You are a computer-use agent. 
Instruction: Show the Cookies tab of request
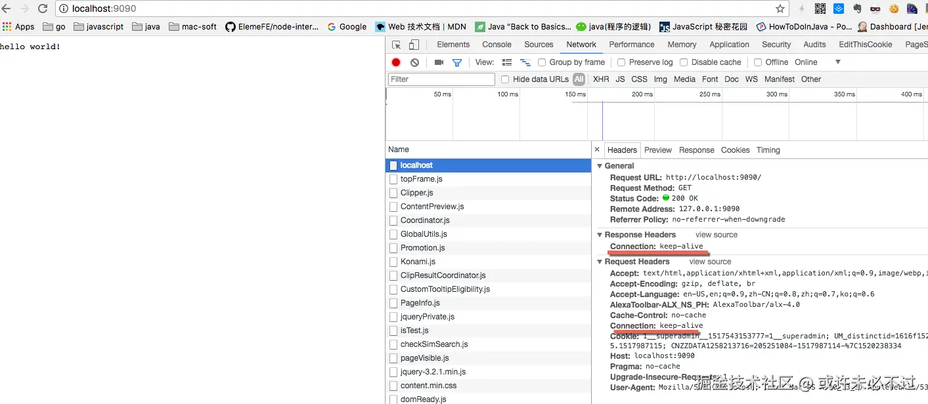click(735, 150)
